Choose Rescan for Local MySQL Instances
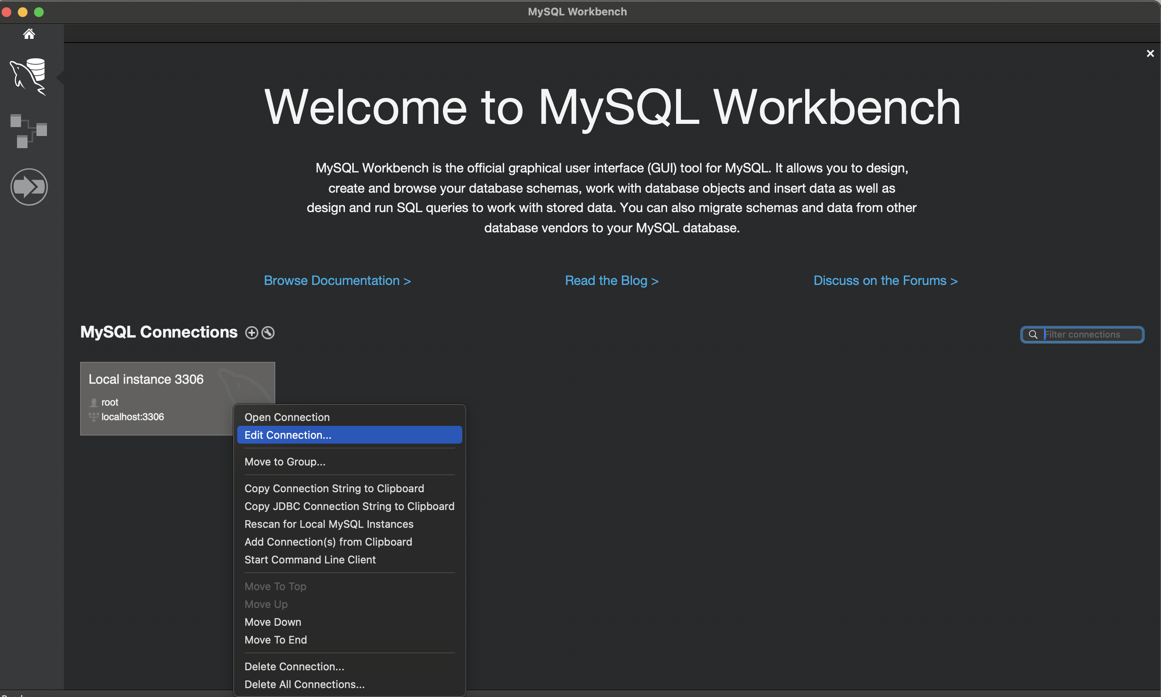This screenshot has height=697, width=1161. (349, 524)
